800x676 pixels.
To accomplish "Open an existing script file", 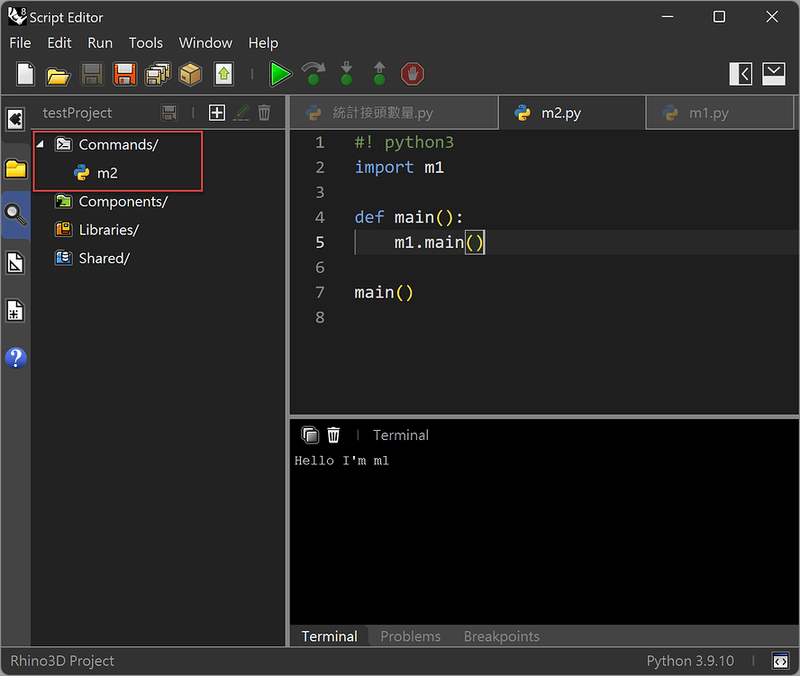I will [58, 74].
